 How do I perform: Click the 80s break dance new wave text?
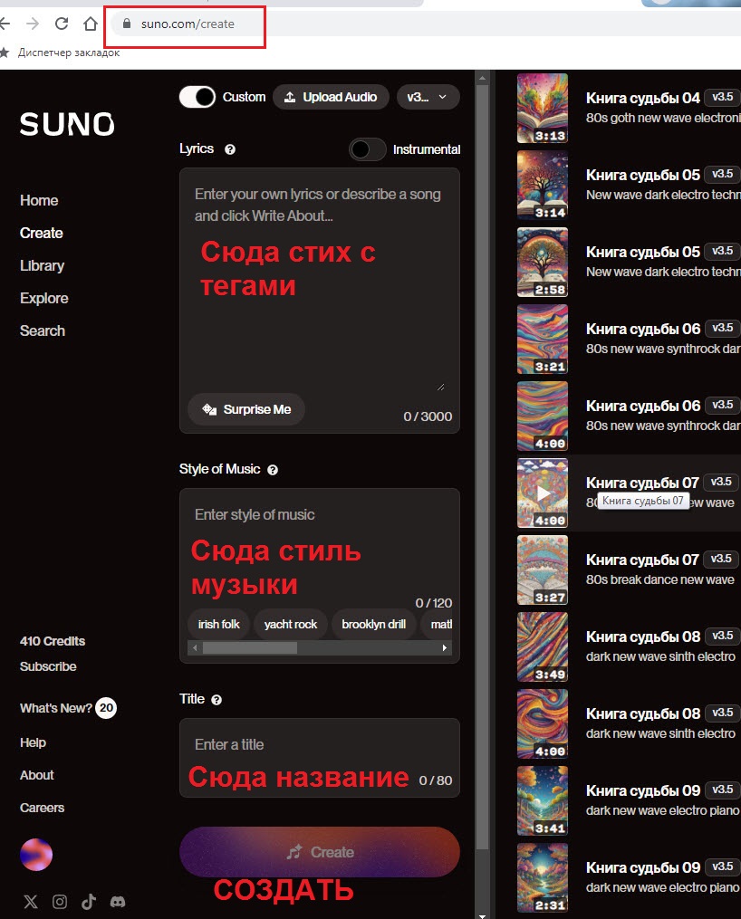(x=660, y=579)
